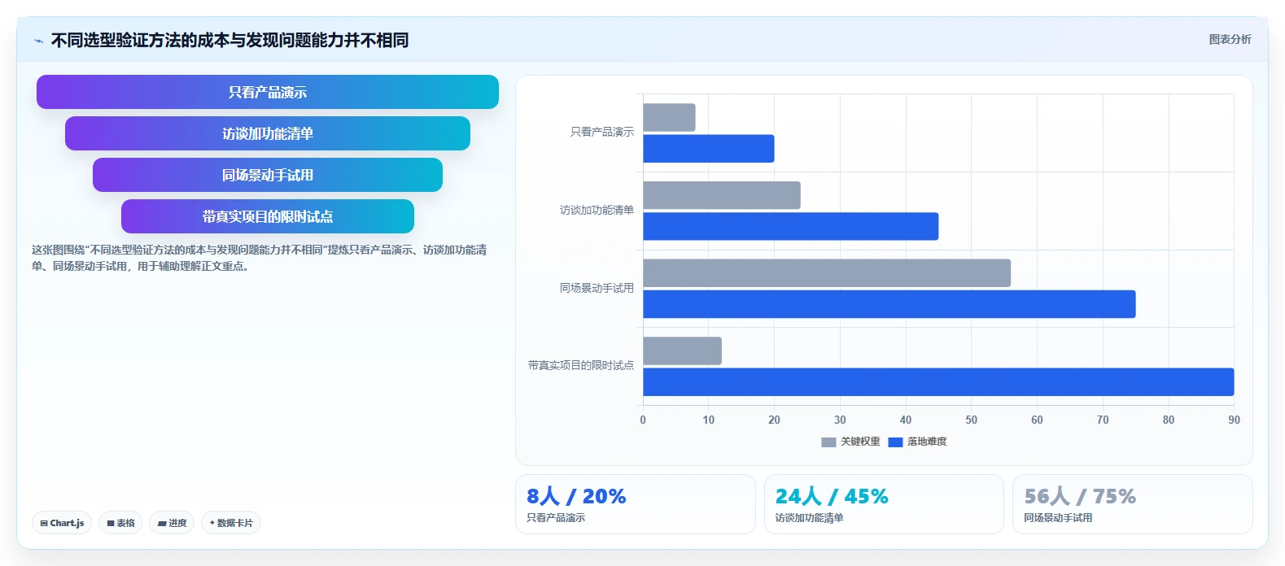Click the blue bar for 同场景动手试用
1285x566 pixels.
tap(889, 304)
